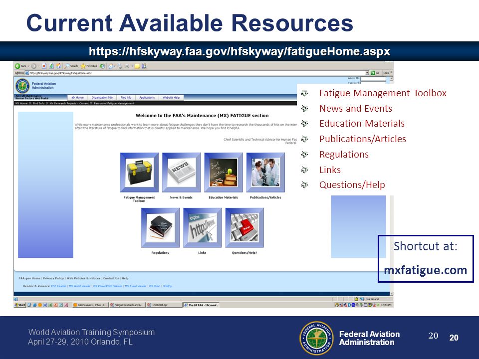Image resolution: width=479 pixels, height=359 pixels.
Task: Click Contact Us footer link
Action: tap(111, 278)
